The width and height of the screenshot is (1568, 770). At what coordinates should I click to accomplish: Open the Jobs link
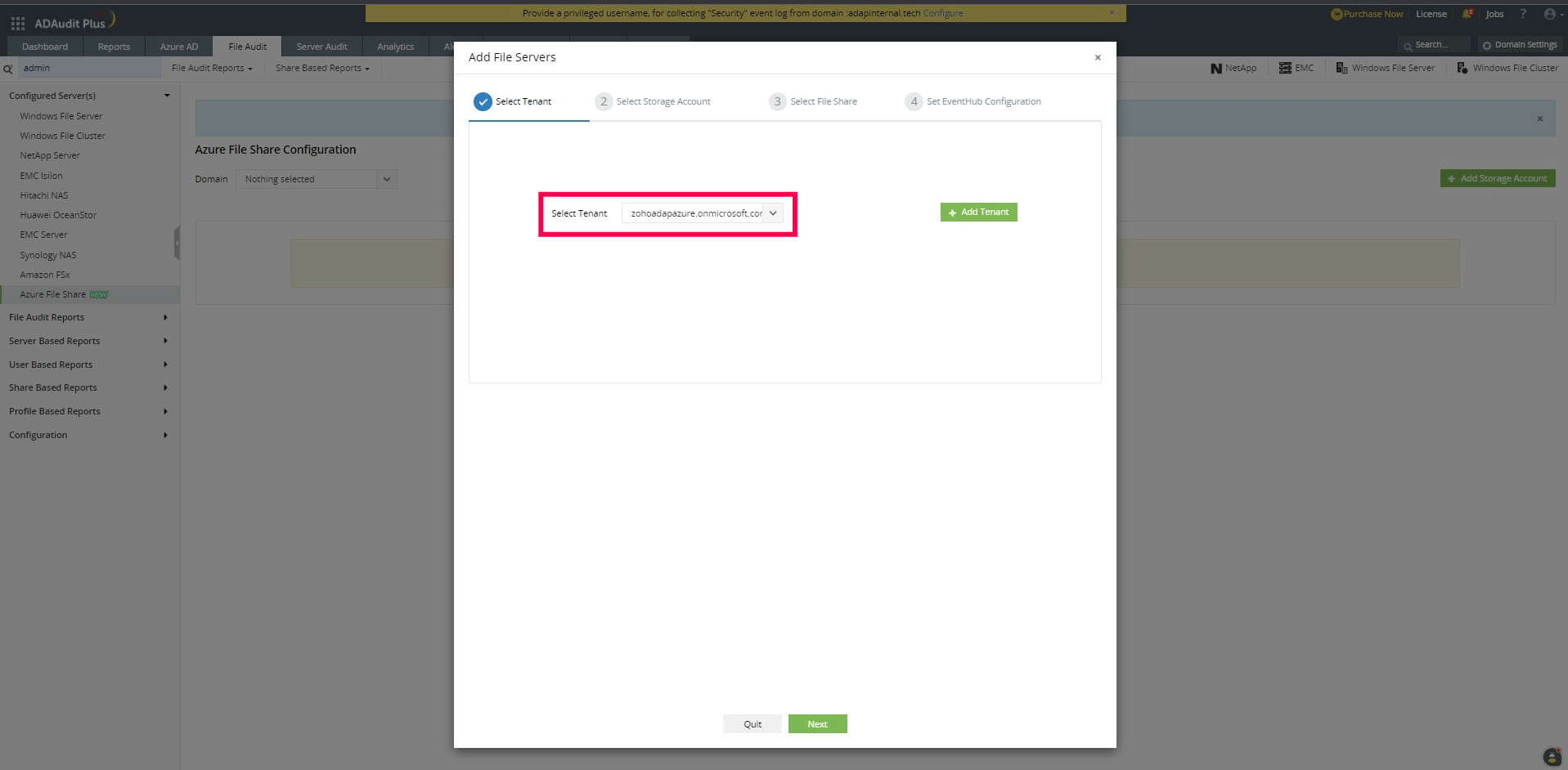[x=1494, y=14]
